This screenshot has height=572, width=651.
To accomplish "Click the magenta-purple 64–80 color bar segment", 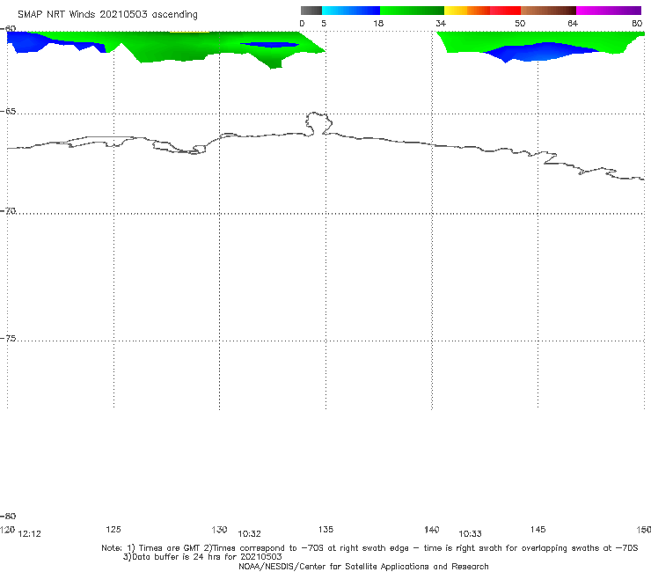I will [609, 11].
